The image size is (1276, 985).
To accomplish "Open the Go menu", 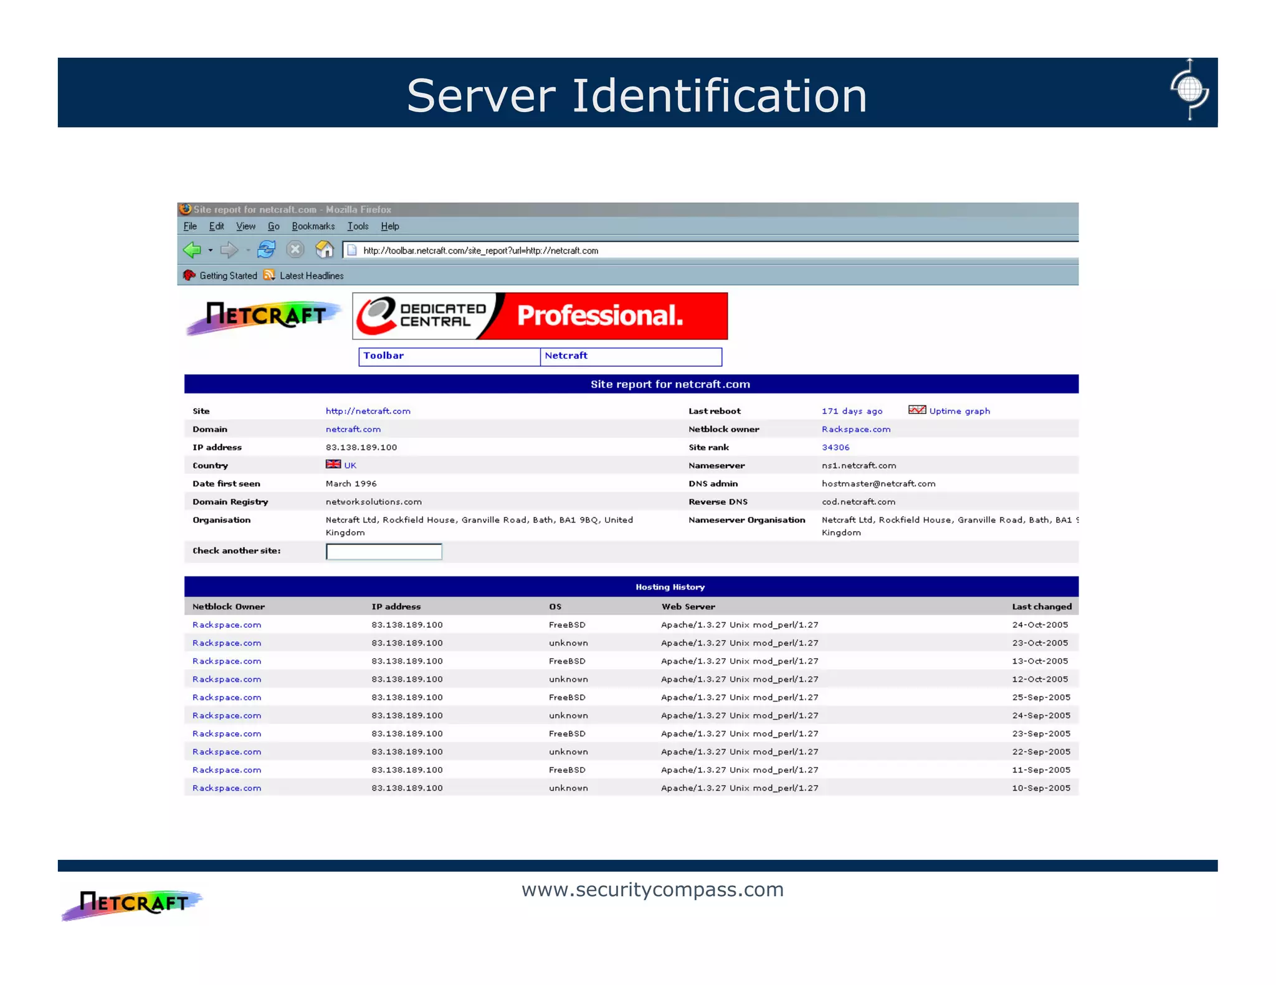I will (274, 227).
